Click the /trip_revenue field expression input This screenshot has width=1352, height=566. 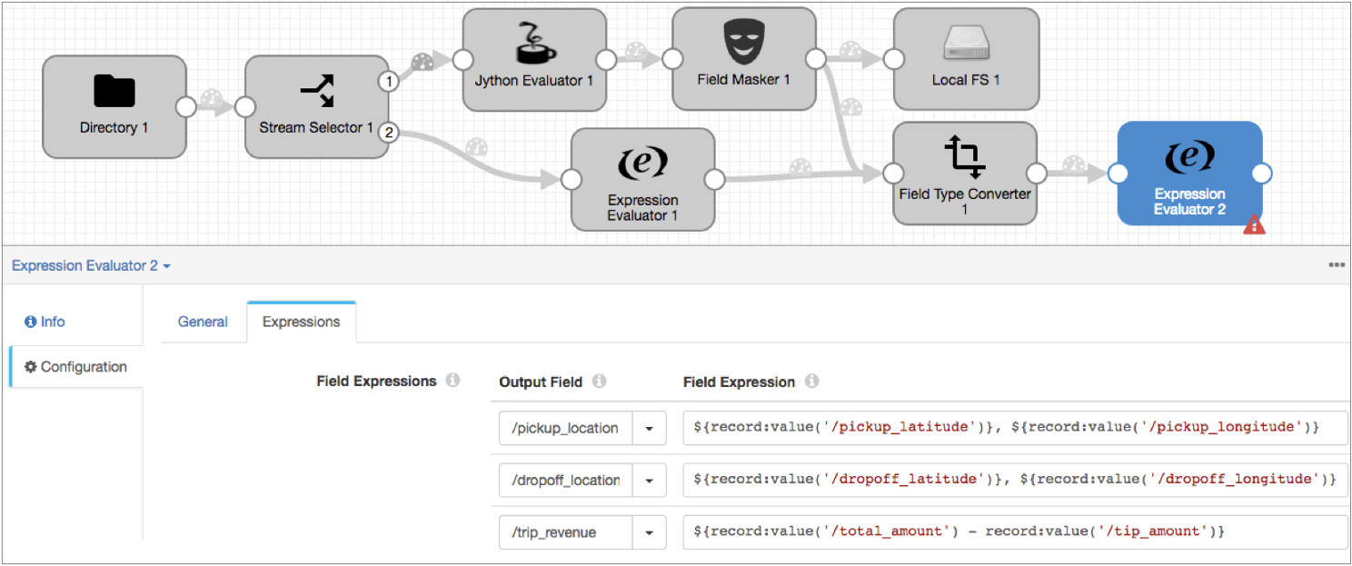pyautogui.click(x=1014, y=531)
